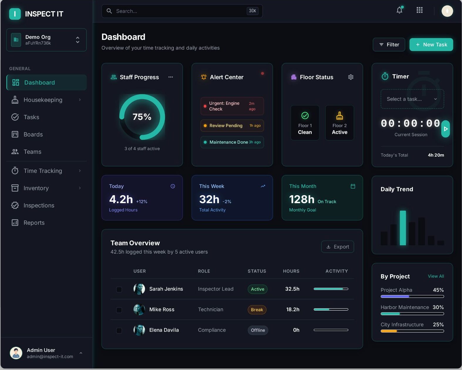Click the clock icon on Today card
The image size is (462, 370).
[x=173, y=186]
